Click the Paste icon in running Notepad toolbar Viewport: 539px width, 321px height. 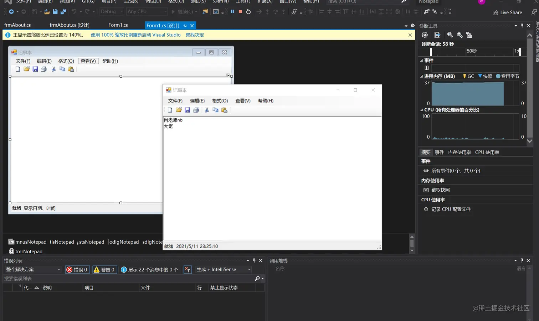(224, 110)
